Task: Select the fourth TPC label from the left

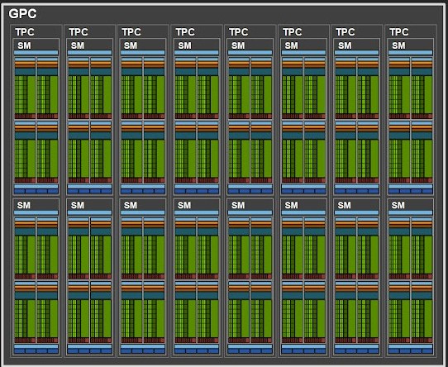Action: (x=185, y=32)
